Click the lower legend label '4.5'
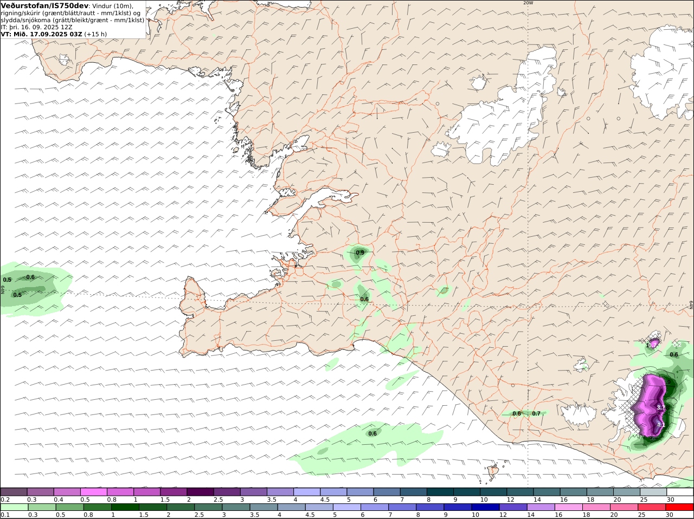This screenshot has width=694, height=519. click(310, 515)
